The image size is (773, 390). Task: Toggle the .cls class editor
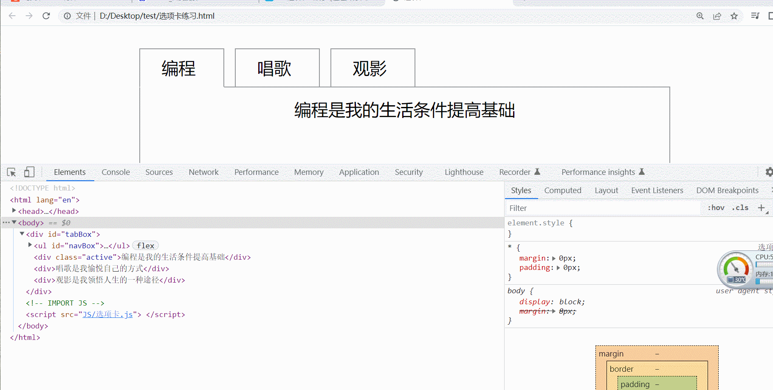coord(740,208)
